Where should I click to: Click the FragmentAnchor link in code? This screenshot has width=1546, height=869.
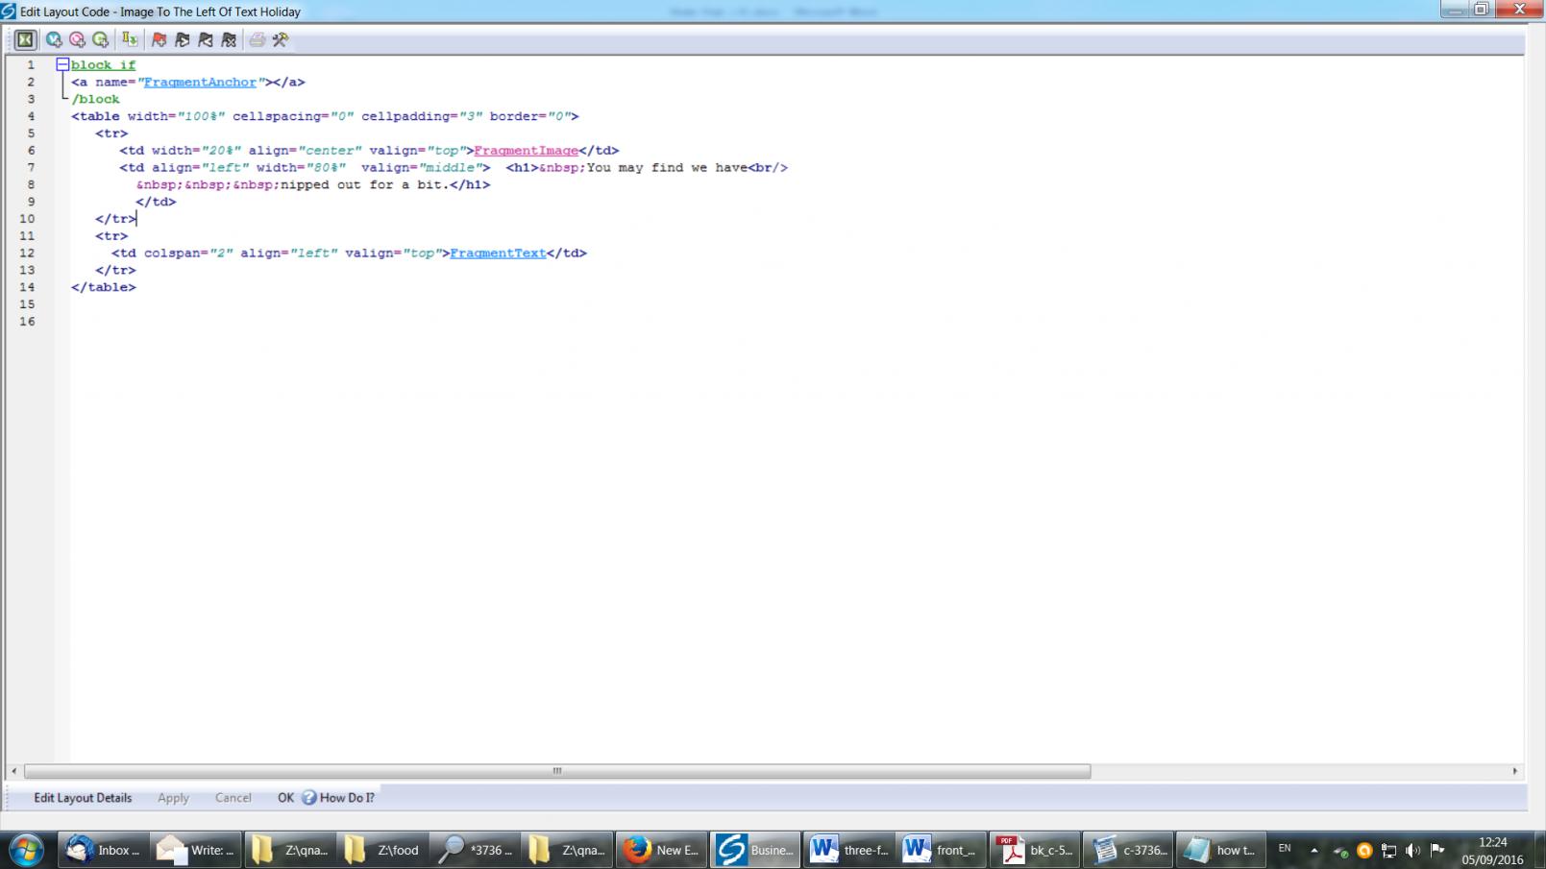tap(200, 83)
